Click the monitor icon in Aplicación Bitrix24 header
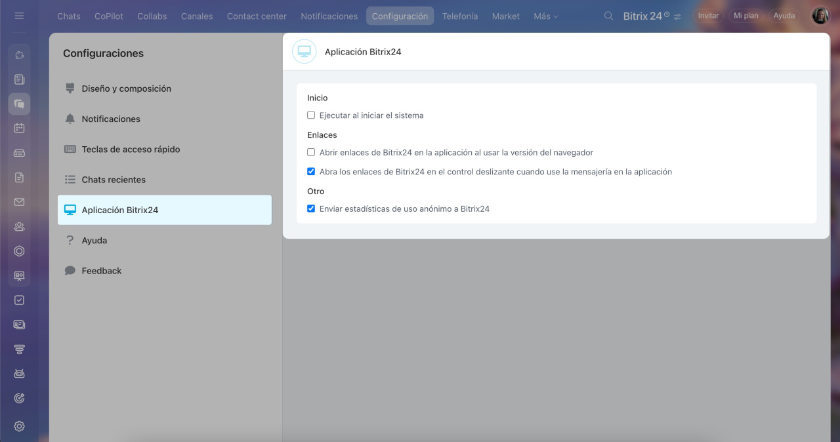The image size is (840, 442). pos(304,51)
